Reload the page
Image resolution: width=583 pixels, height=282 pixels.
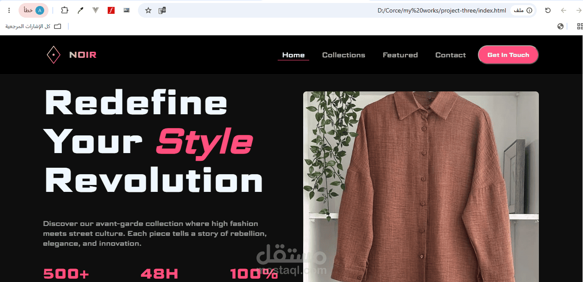click(x=548, y=10)
